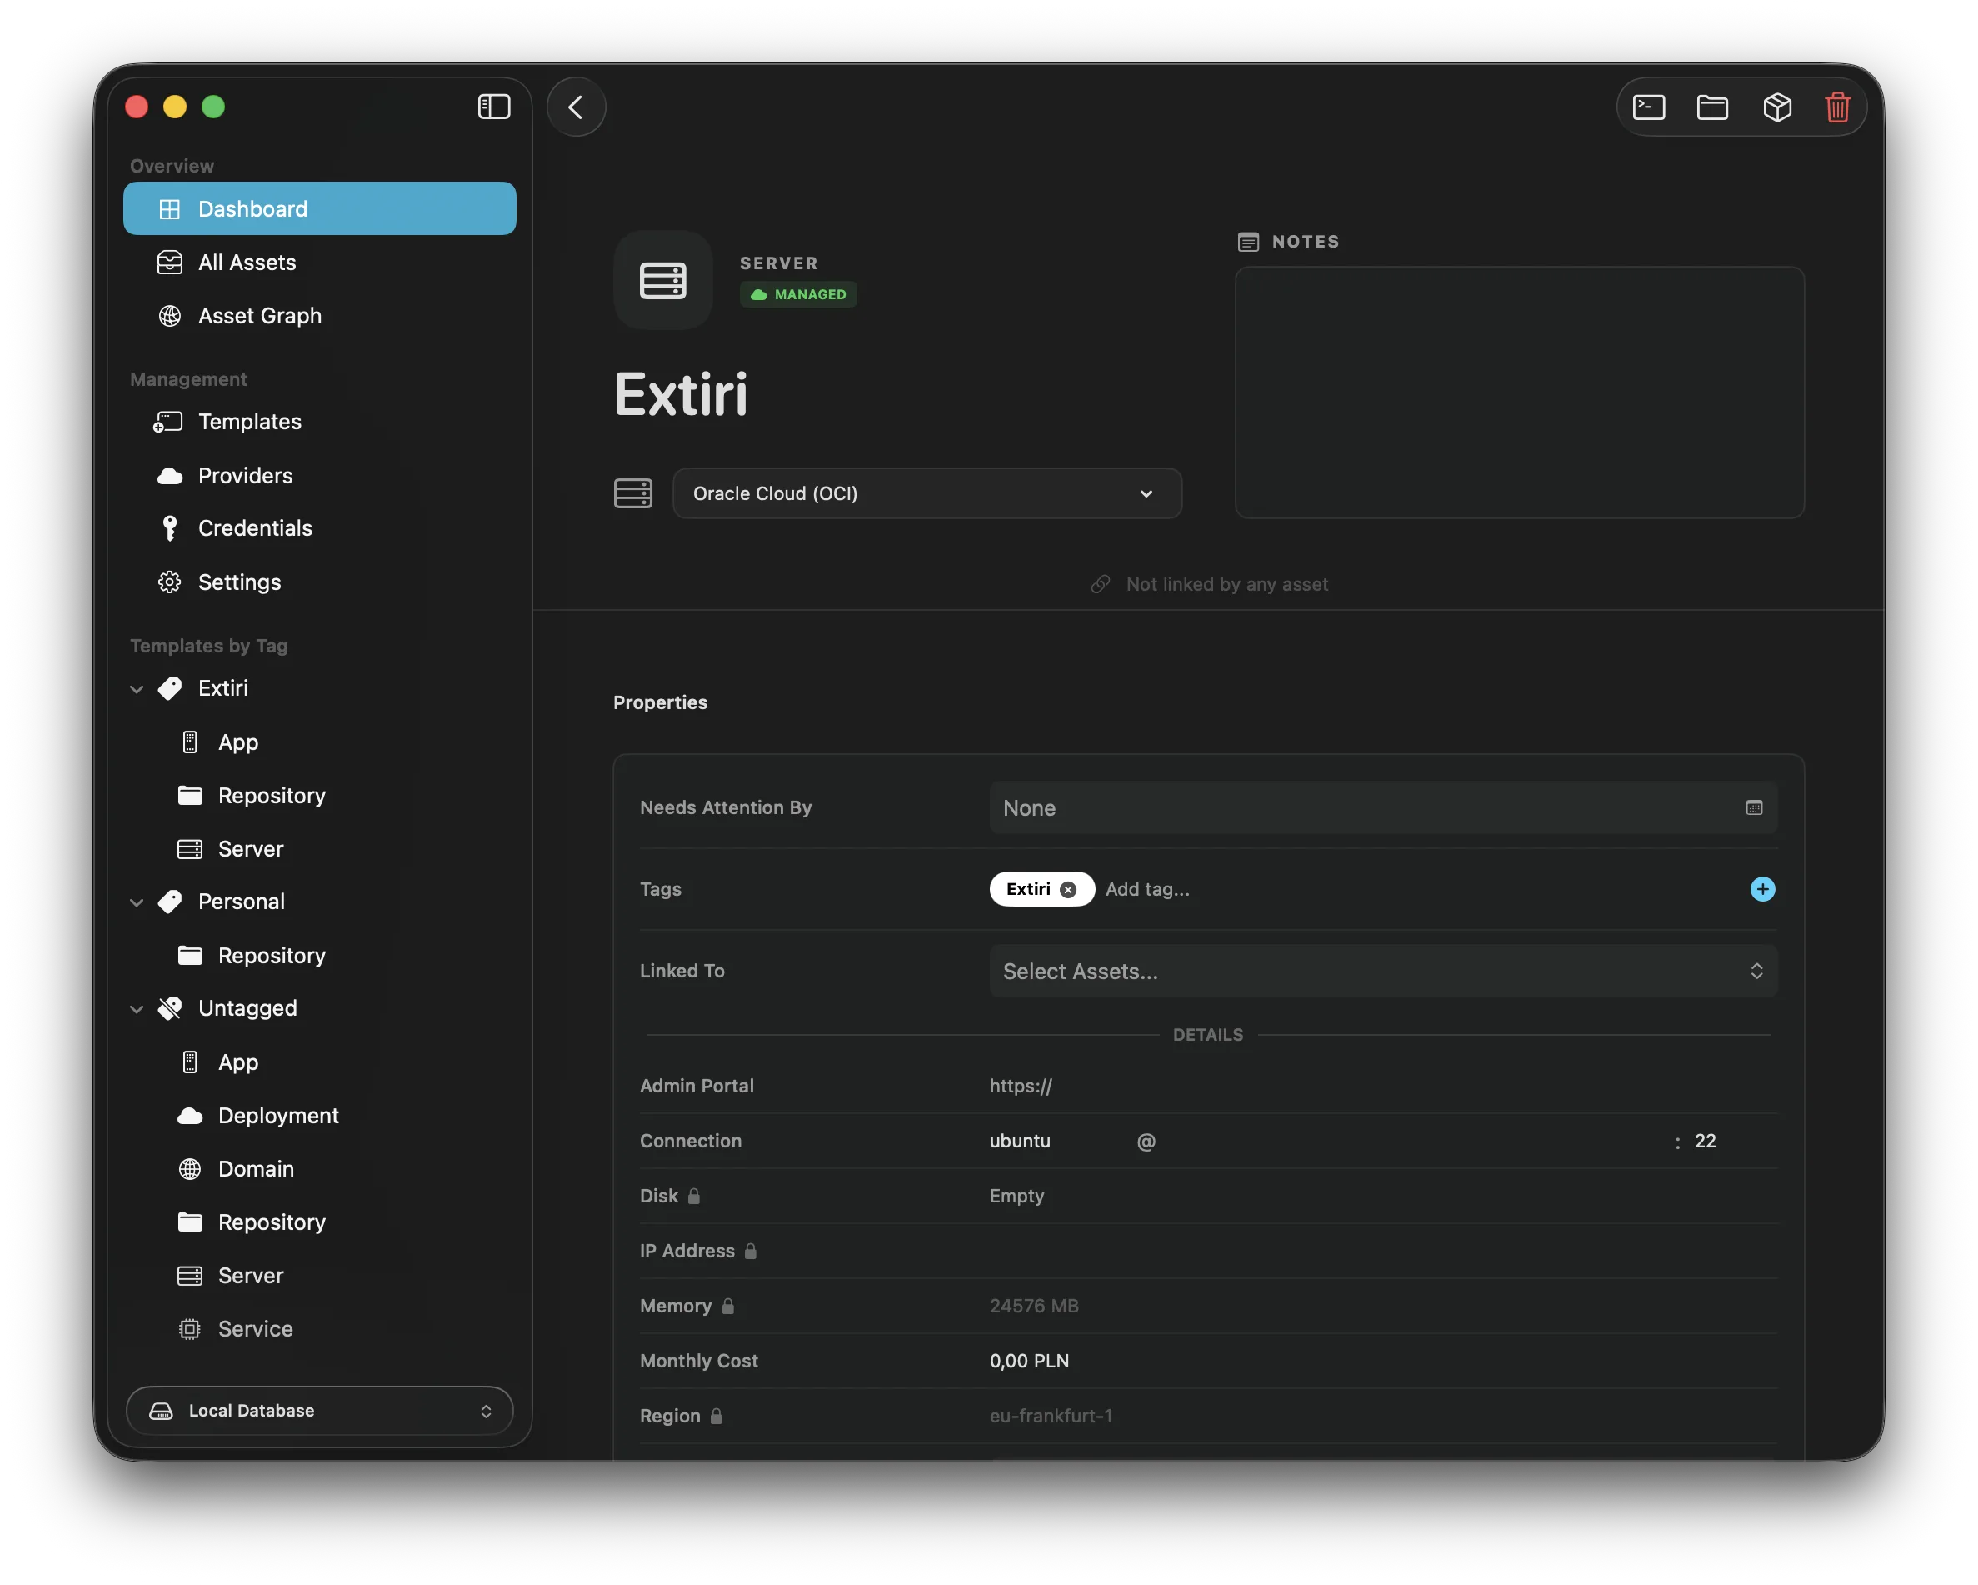The width and height of the screenshot is (1978, 1585).
Task: Select App under Untagged
Action: pyautogui.click(x=319, y=1062)
